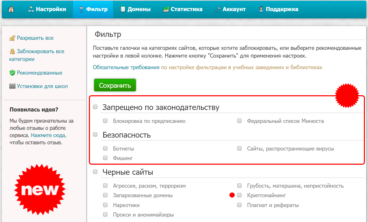Image resolution: width=368 pixels, height=222 pixels.
Task: Click the open padlock icon for Разрешить все
Action: point(12,38)
